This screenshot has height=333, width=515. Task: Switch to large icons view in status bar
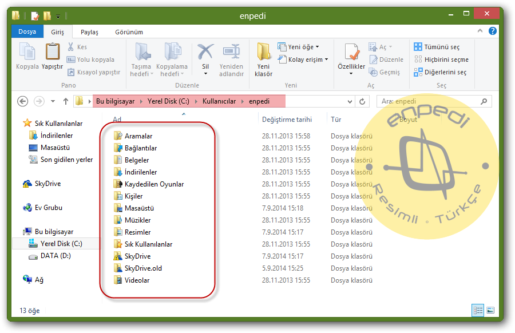coord(490,310)
